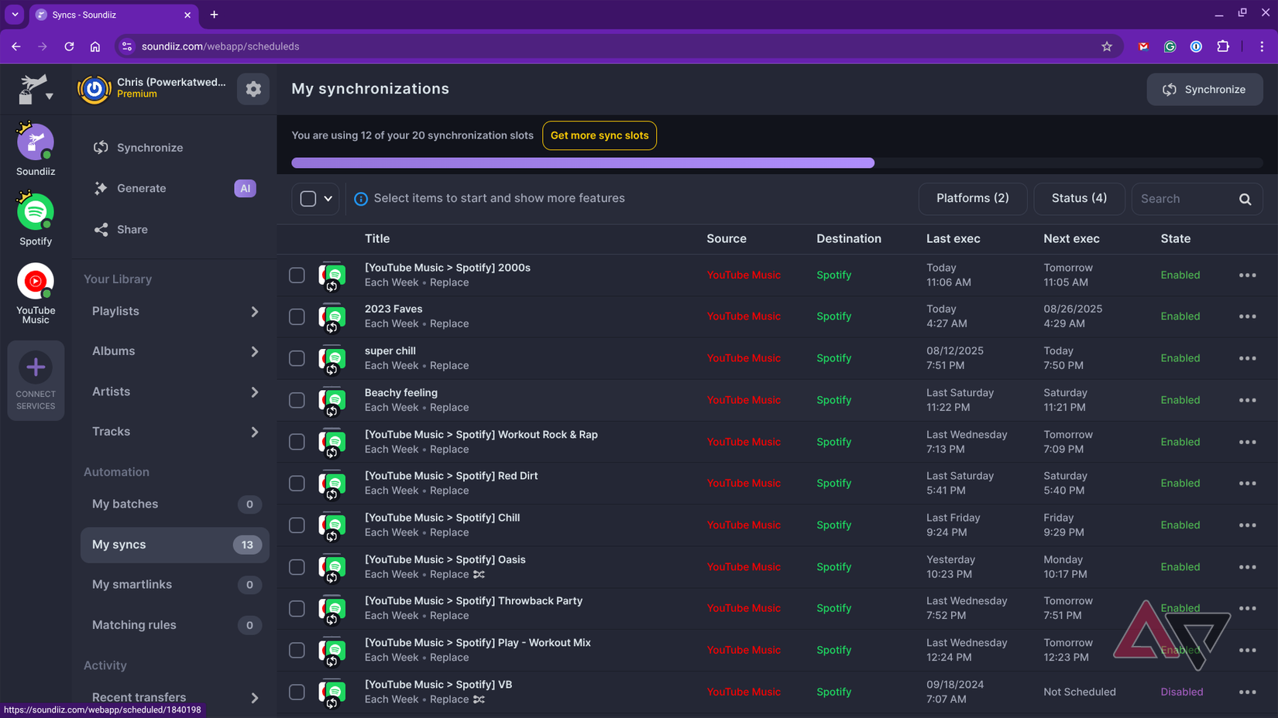Open three-dot menu for Chill sync
The height and width of the screenshot is (718, 1278).
click(x=1247, y=525)
